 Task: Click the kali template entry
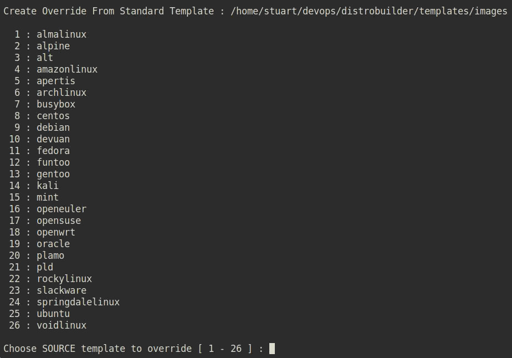point(48,186)
